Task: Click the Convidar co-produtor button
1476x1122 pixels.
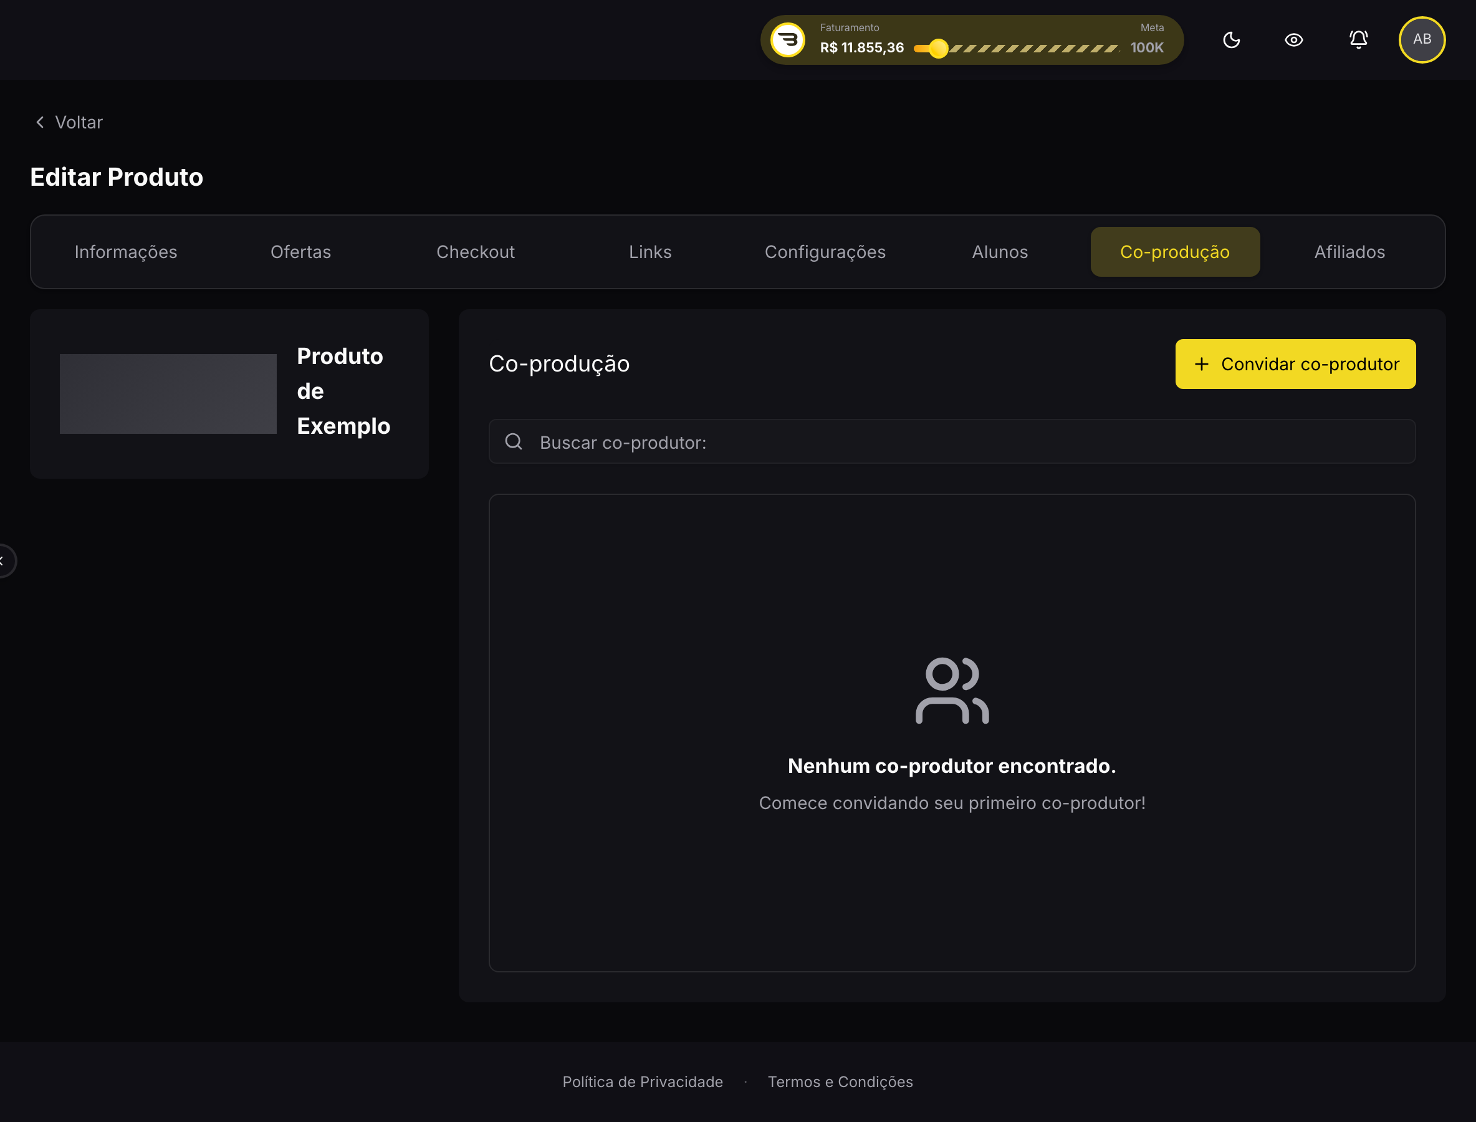Action: pos(1295,364)
